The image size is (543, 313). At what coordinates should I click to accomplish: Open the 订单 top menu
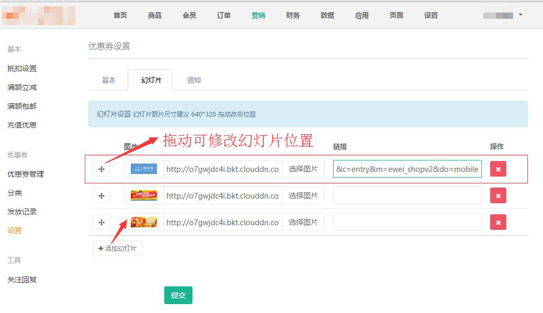click(x=224, y=15)
